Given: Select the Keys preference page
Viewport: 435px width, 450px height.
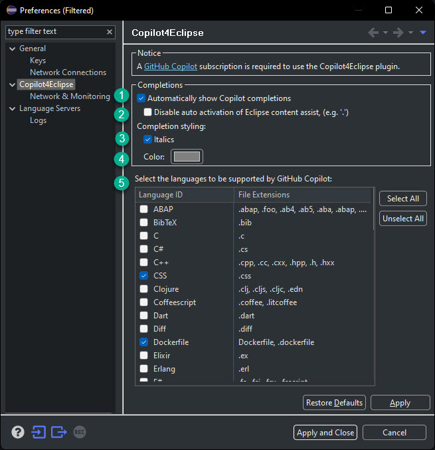Looking at the screenshot, I should (x=38, y=60).
